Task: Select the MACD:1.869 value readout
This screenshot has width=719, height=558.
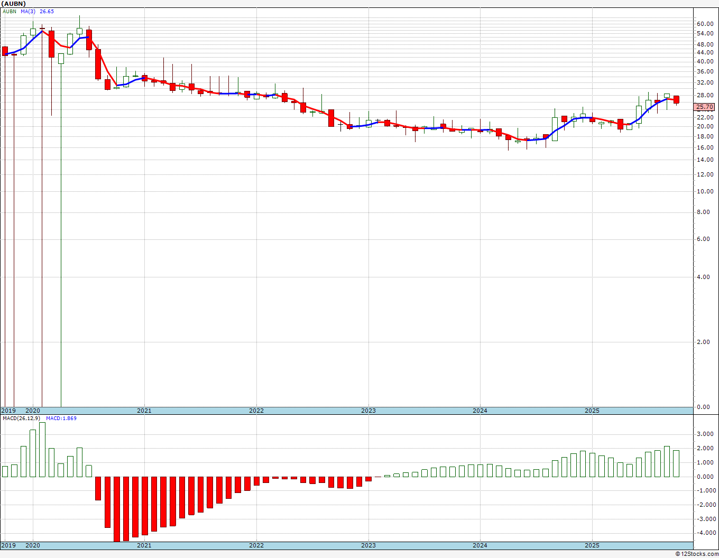Action: click(x=61, y=418)
